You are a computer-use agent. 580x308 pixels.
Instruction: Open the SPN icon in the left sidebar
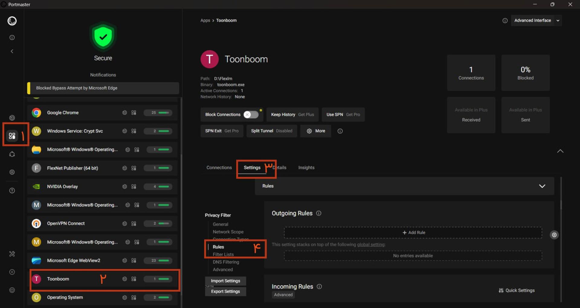[12, 154]
